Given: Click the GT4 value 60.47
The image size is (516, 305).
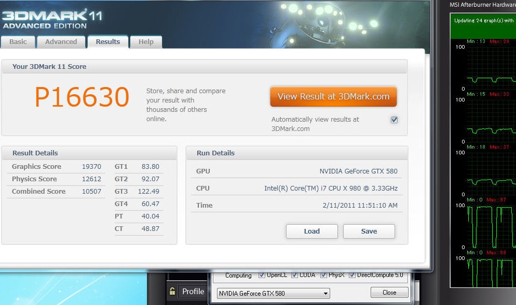Looking at the screenshot, I should tap(150, 204).
